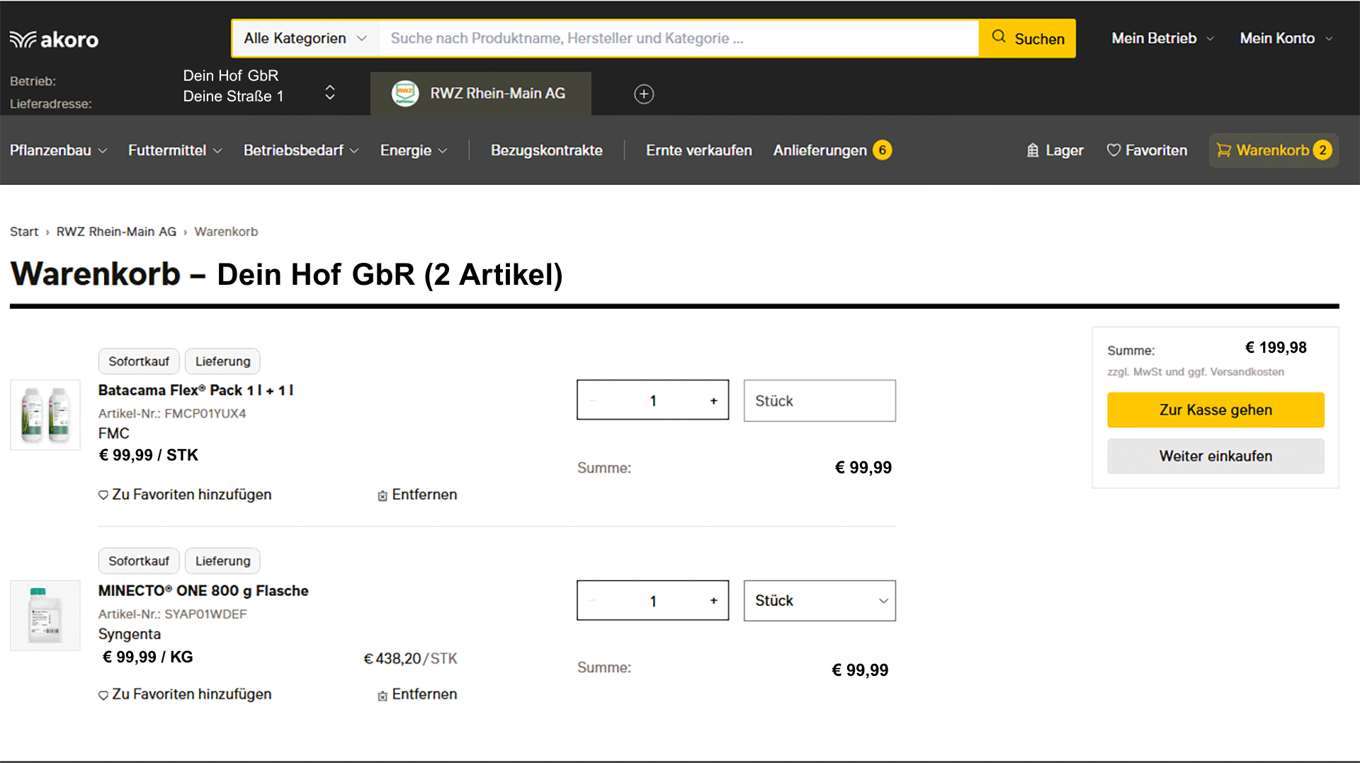Open Bezugskontrakte menu item
This screenshot has height=763, width=1360.
546,150
